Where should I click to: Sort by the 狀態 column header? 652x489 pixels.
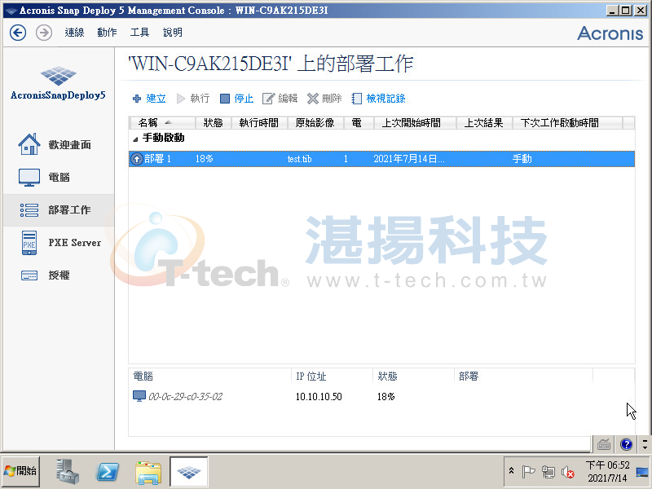(x=213, y=123)
